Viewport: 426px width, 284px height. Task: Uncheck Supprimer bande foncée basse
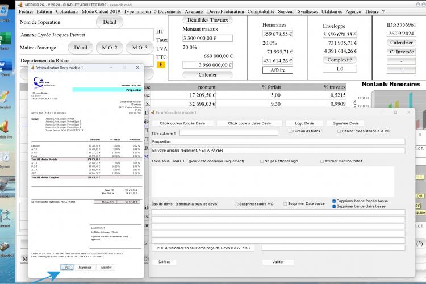(335, 201)
